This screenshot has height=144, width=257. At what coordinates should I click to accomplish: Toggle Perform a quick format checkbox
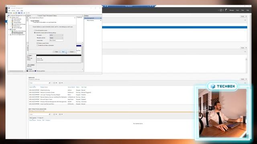tap(37, 43)
